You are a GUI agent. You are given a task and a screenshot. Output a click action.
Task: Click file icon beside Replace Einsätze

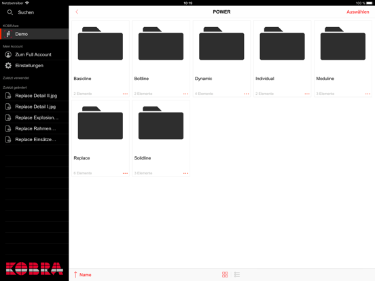[x=8, y=140]
